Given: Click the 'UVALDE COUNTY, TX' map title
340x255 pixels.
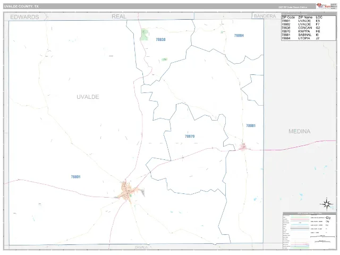Looking at the screenshot, I should pyautogui.click(x=21, y=6).
